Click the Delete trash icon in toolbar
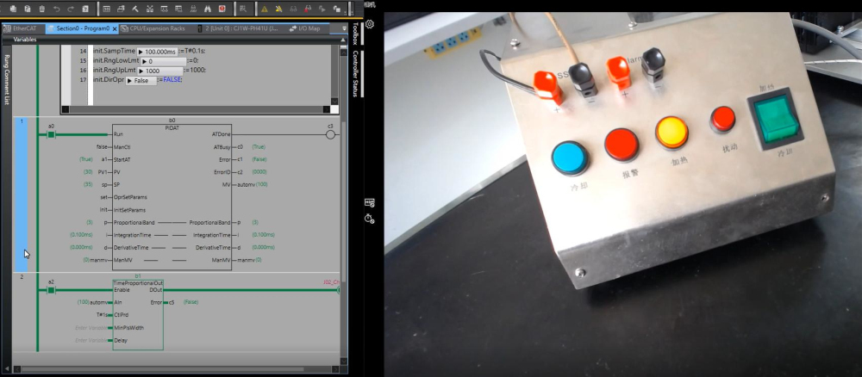Image resolution: width=862 pixels, height=377 pixels. coord(42,9)
